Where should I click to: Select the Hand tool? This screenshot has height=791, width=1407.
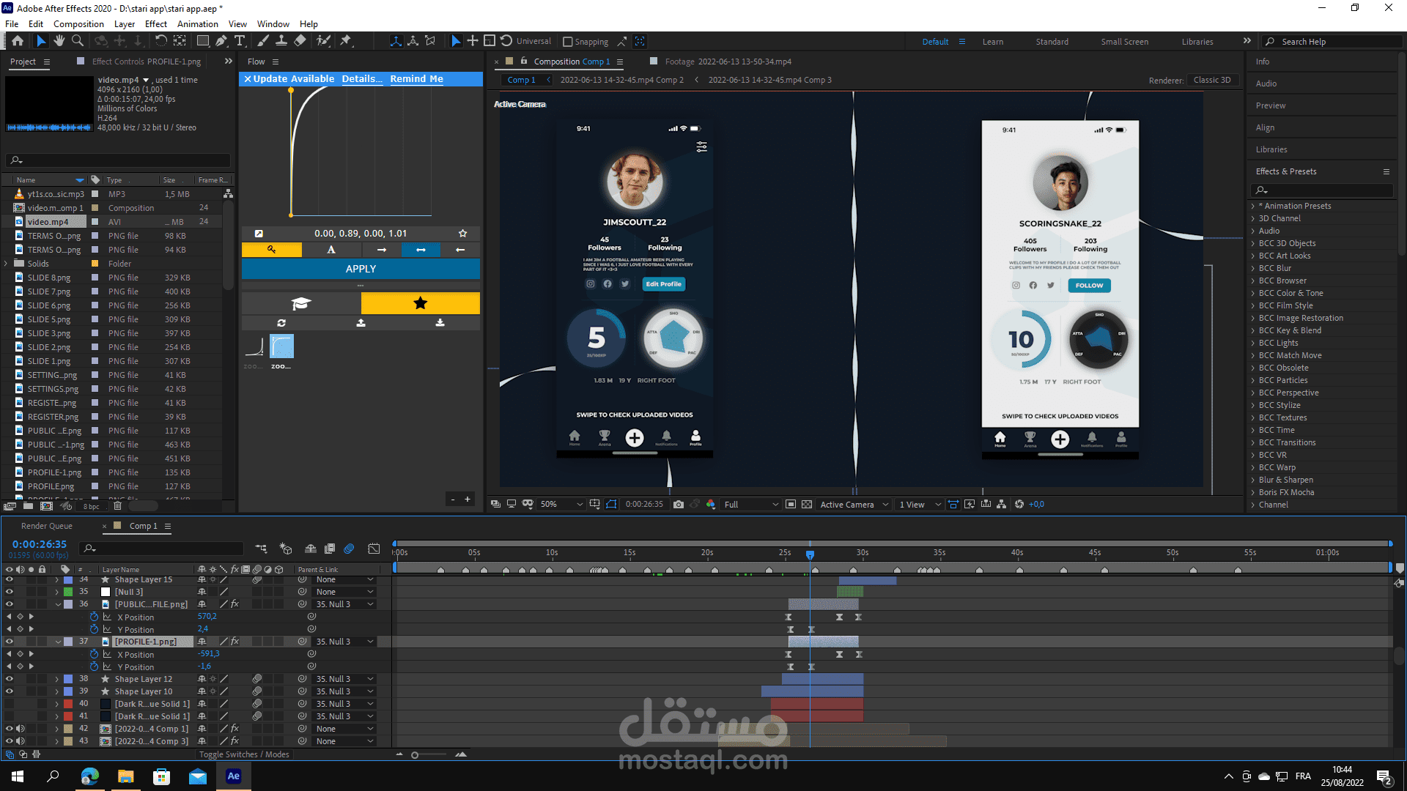(x=59, y=41)
